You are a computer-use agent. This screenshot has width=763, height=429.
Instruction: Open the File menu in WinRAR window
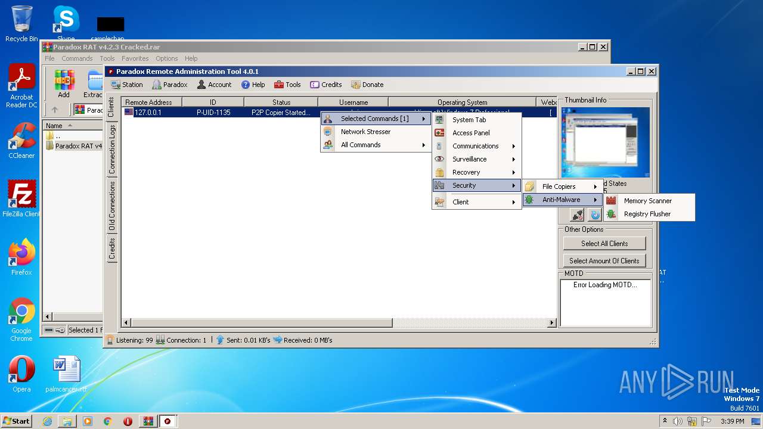click(x=49, y=58)
